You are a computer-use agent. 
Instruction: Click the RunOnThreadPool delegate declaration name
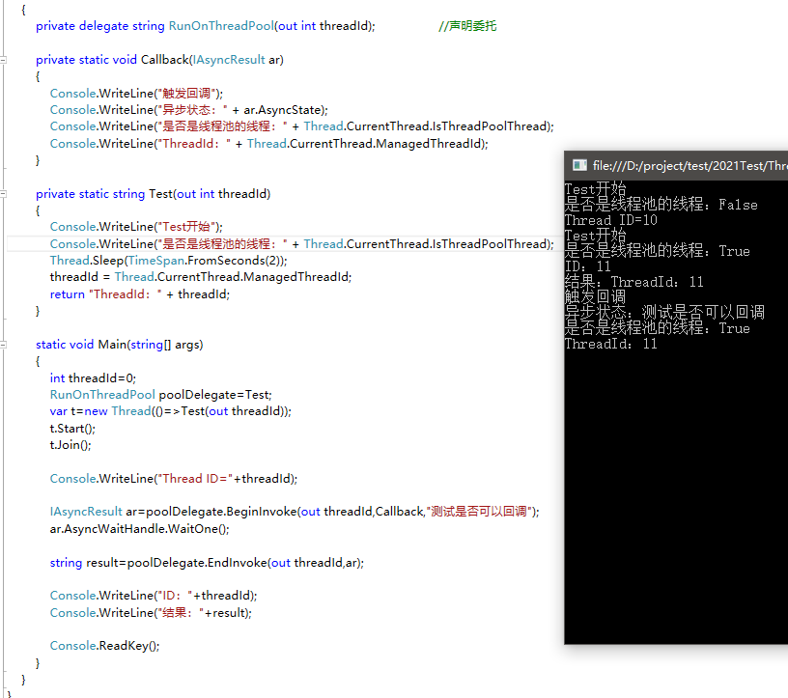(221, 26)
